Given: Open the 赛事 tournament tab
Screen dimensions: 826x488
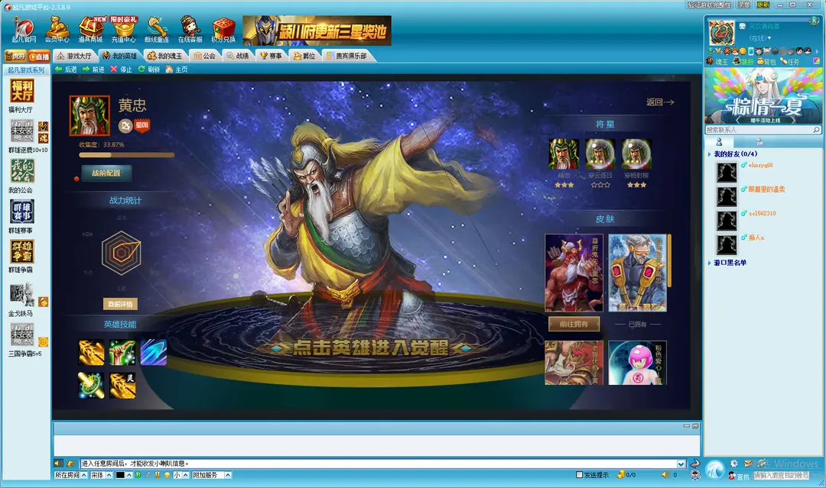Looking at the screenshot, I should pos(272,56).
